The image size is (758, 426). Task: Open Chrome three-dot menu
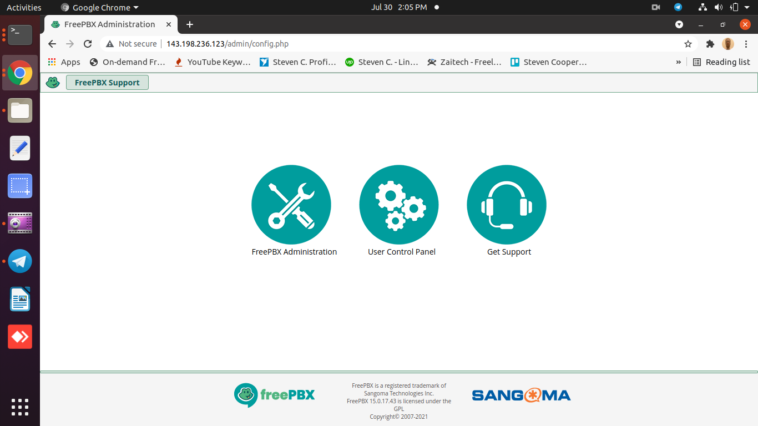(x=746, y=44)
